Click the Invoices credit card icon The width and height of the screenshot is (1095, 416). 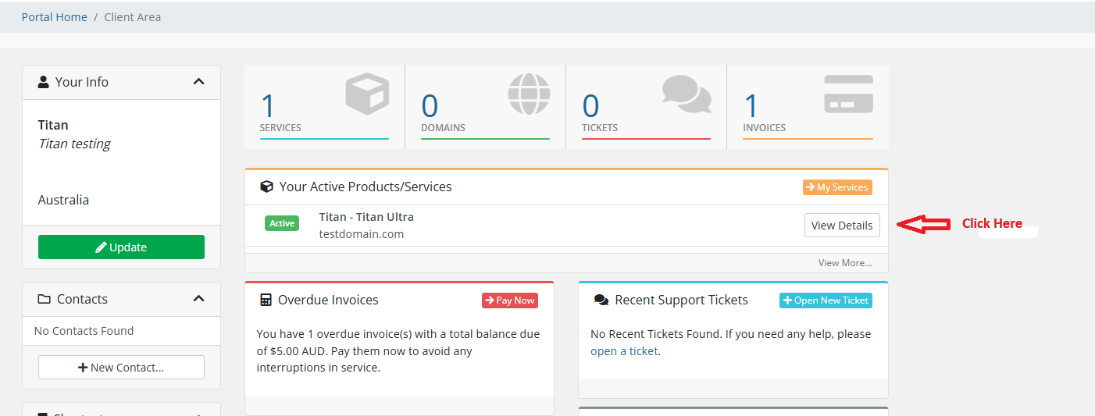[x=848, y=94]
